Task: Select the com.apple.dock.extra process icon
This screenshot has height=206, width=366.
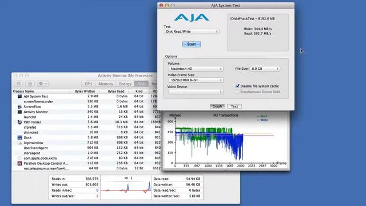Action: pos(19,158)
